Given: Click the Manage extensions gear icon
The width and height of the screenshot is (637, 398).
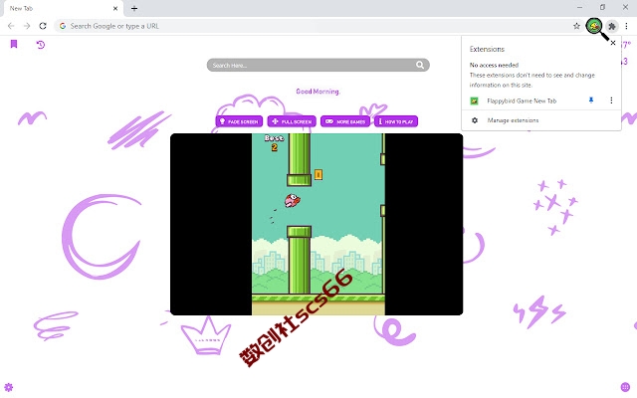Looking at the screenshot, I should 475,120.
